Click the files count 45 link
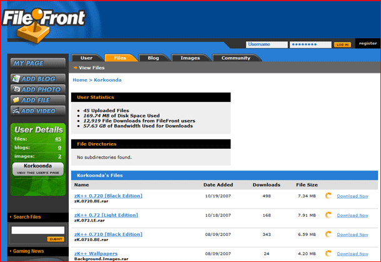The height and width of the screenshot is (262, 381). point(58,139)
